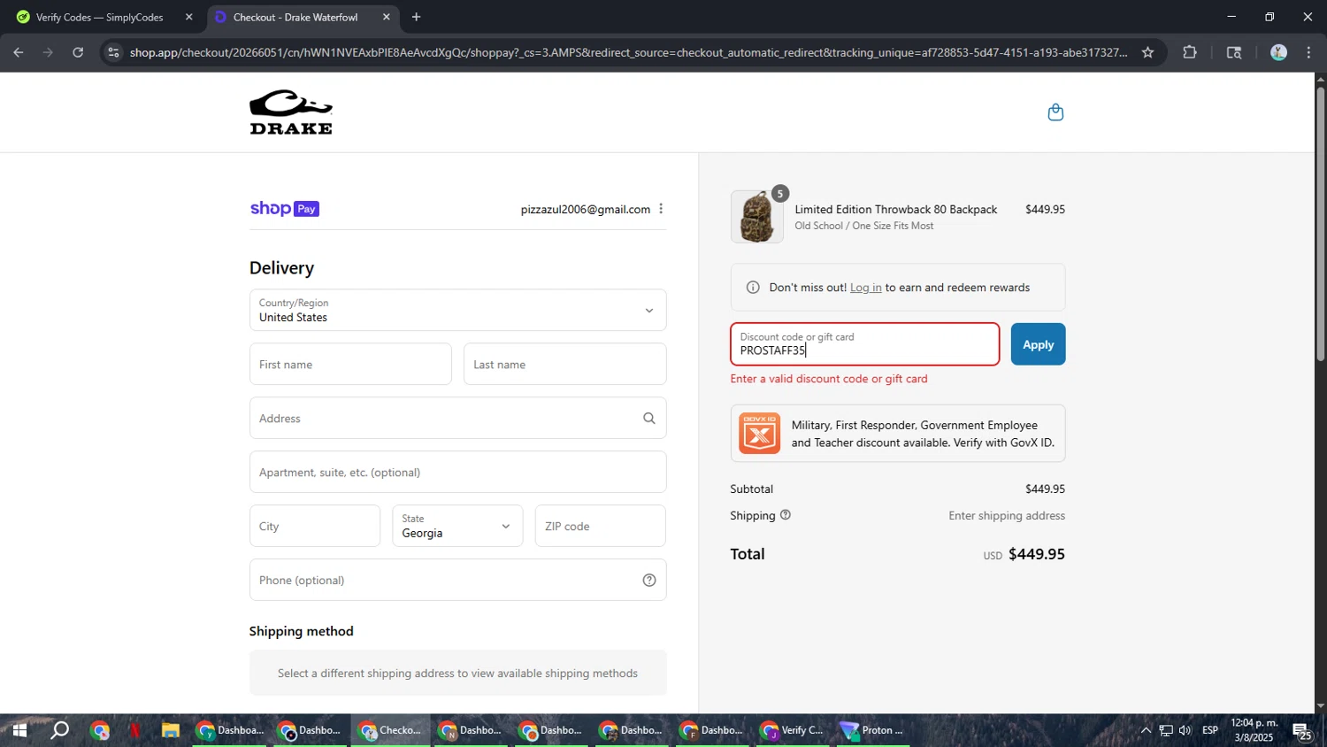Open File Explorer from taskbar
Viewport: 1327px width, 747px height.
click(170, 730)
